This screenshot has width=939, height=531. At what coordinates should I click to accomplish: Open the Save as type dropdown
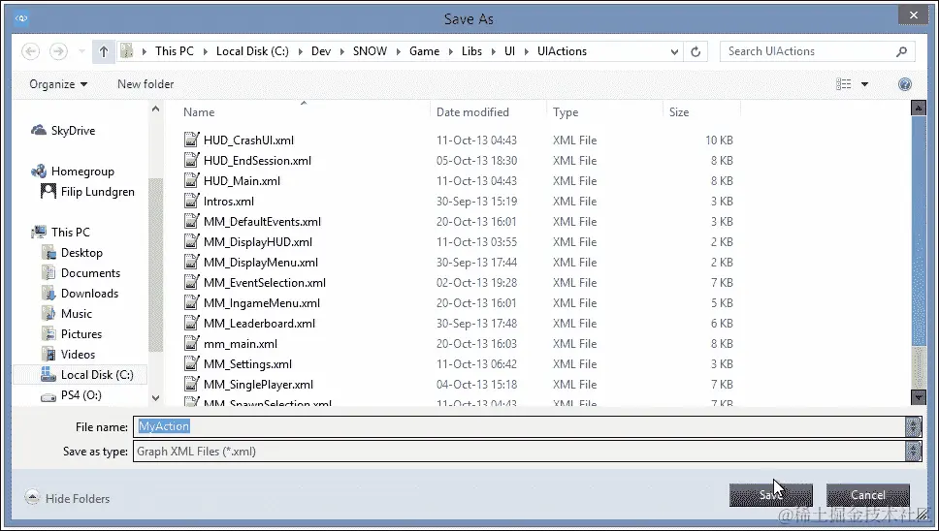pos(913,452)
